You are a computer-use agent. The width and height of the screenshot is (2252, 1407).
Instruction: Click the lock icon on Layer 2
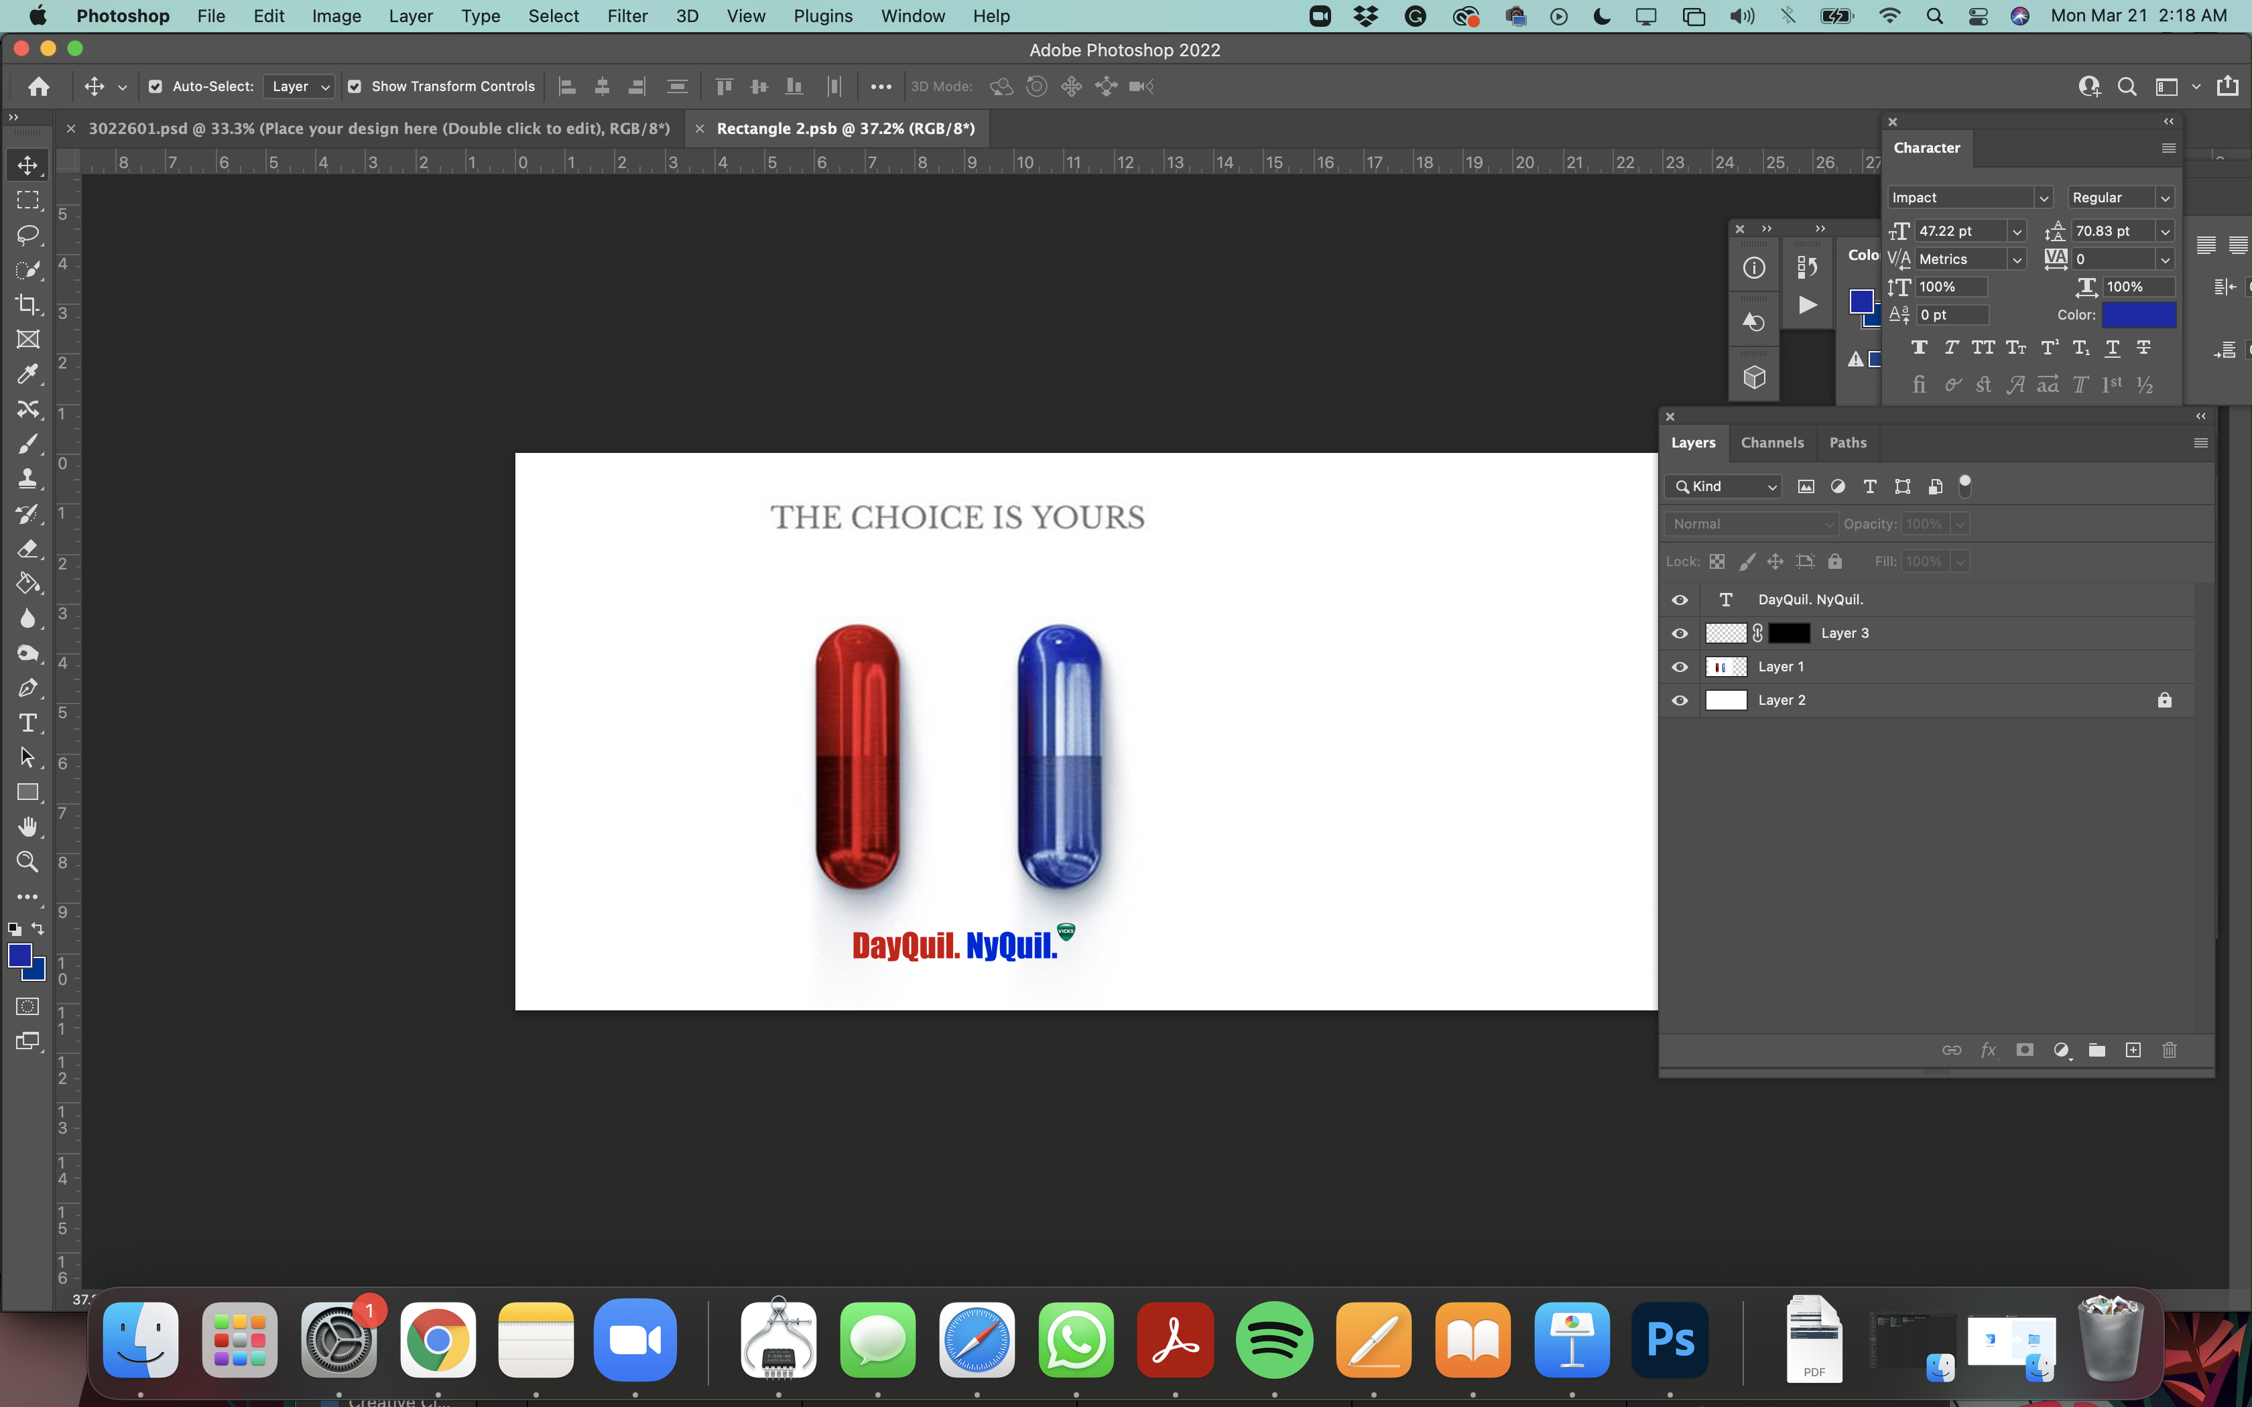(x=2164, y=701)
